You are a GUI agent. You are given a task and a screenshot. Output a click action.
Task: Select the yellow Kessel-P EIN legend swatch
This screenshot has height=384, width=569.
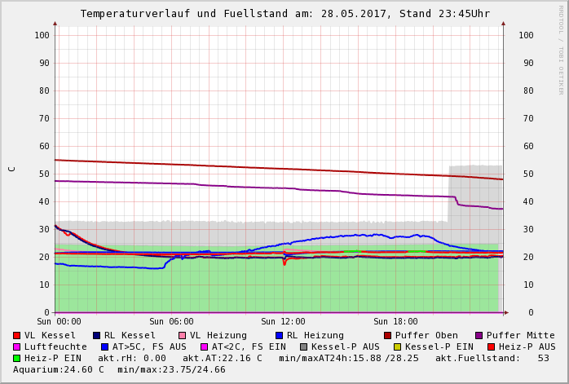pyautogui.click(x=398, y=347)
